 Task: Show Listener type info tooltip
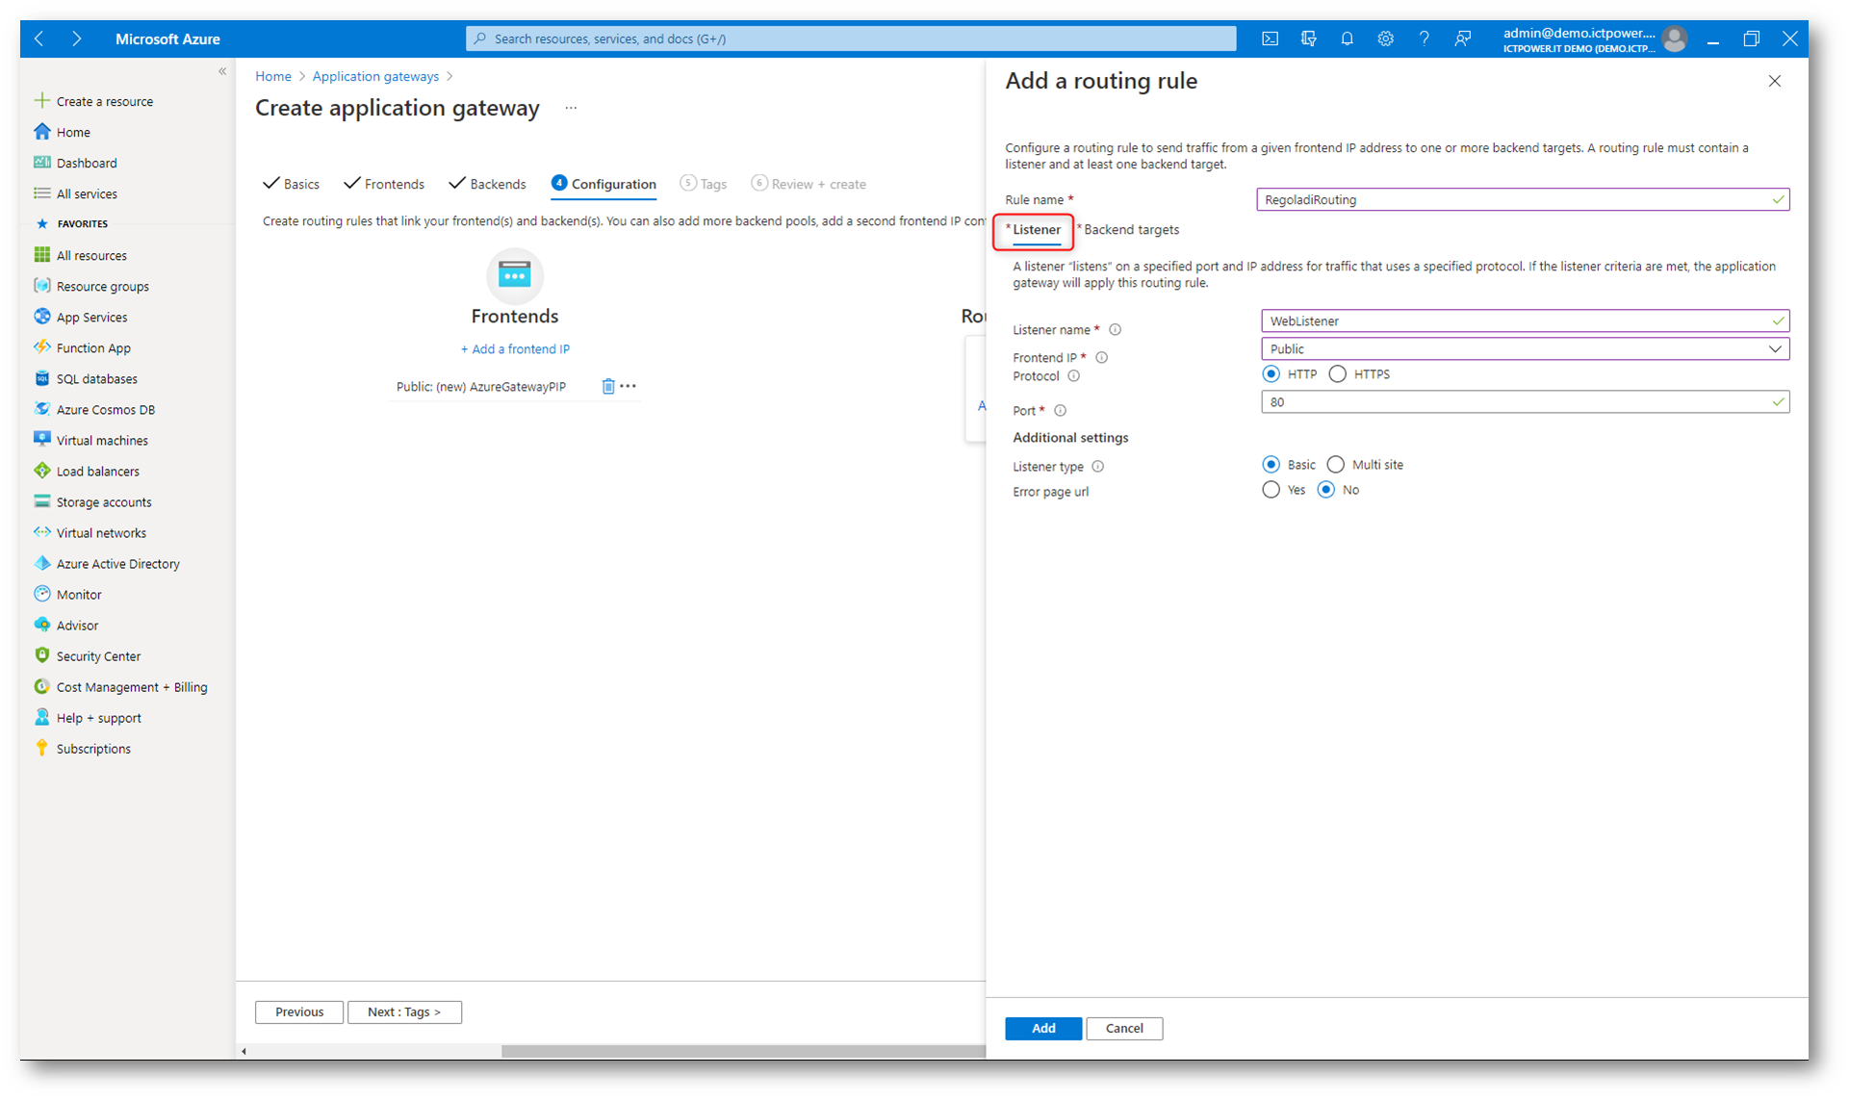(x=1097, y=467)
